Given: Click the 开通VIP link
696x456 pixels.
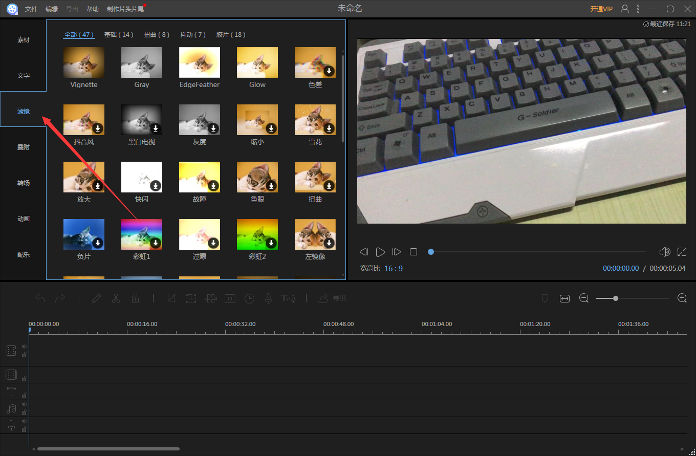Looking at the screenshot, I should (x=601, y=9).
